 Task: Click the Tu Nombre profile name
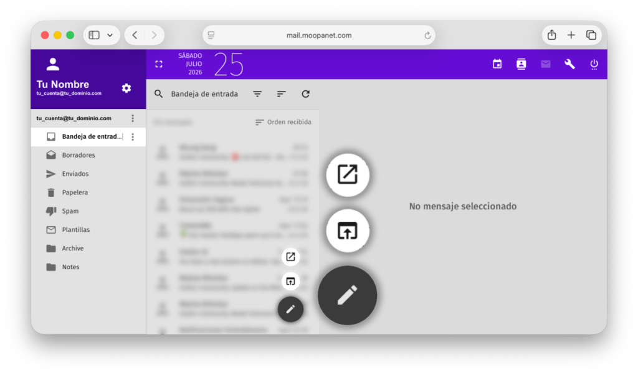pyautogui.click(x=63, y=84)
